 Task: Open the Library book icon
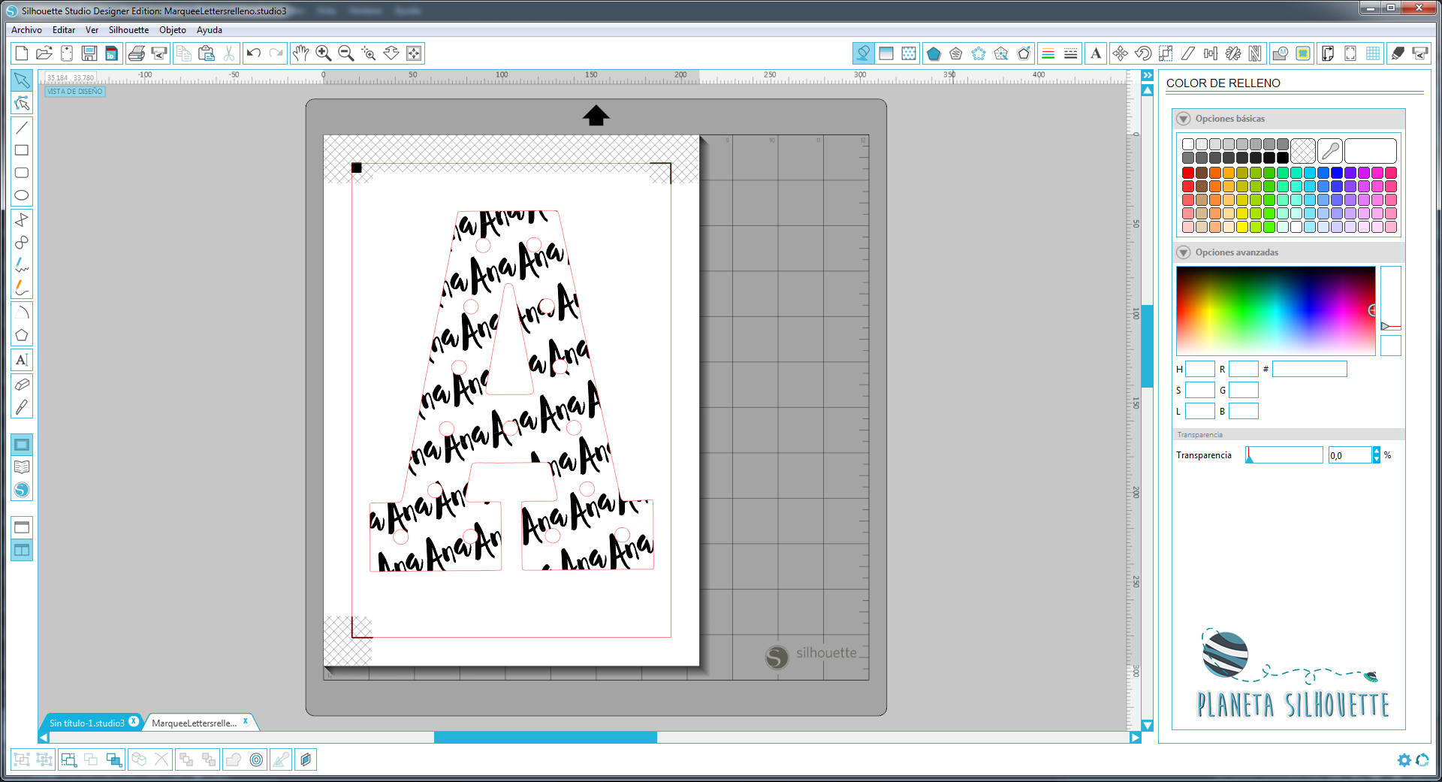22,467
